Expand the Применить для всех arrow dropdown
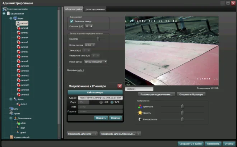The width and height of the screenshot is (237, 147). tap(95, 134)
